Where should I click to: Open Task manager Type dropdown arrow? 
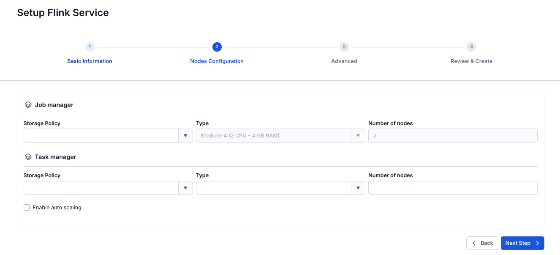(358, 188)
